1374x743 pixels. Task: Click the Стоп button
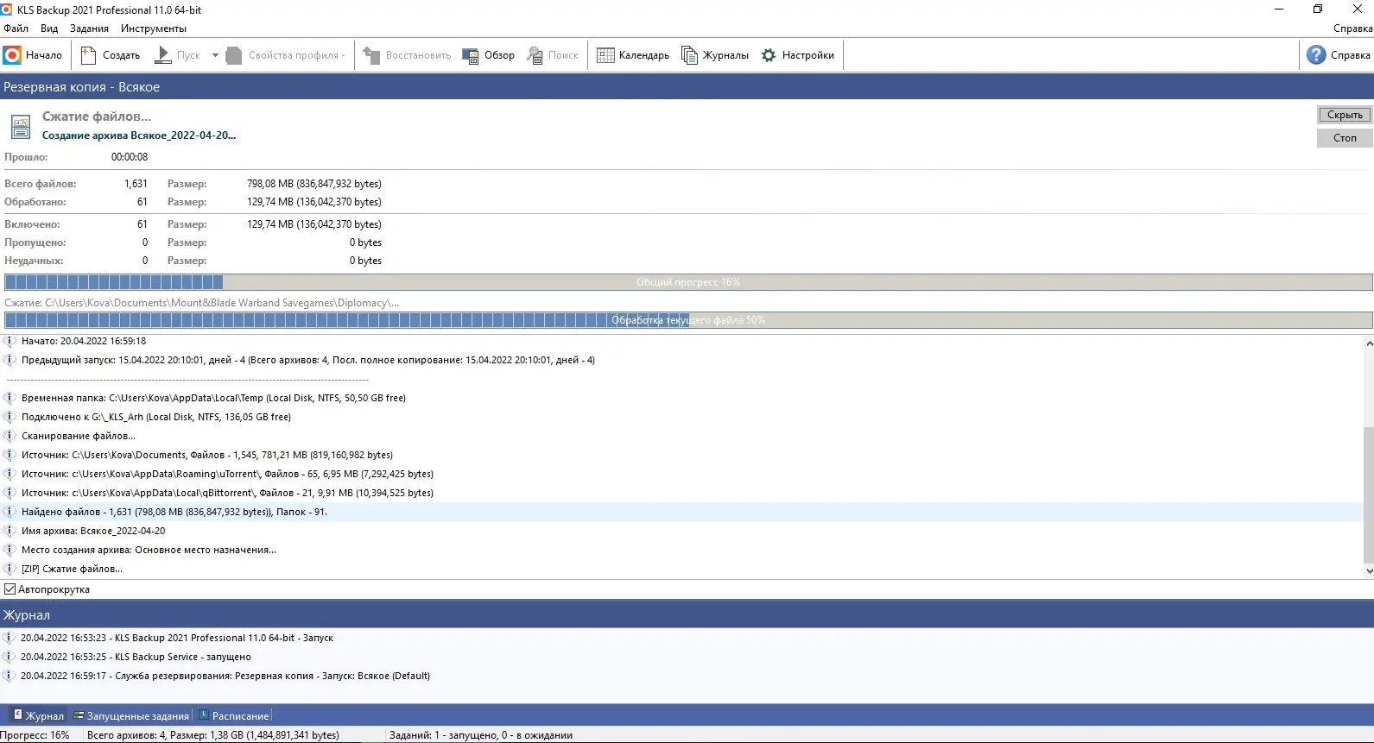(x=1345, y=138)
